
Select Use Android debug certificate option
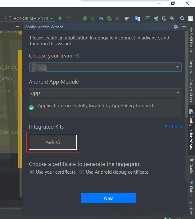(x=114, y=172)
